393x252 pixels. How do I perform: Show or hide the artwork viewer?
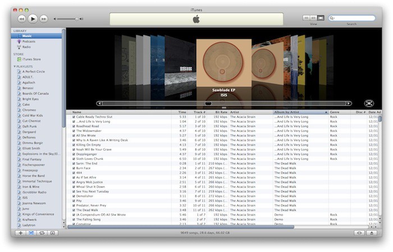point(53,233)
